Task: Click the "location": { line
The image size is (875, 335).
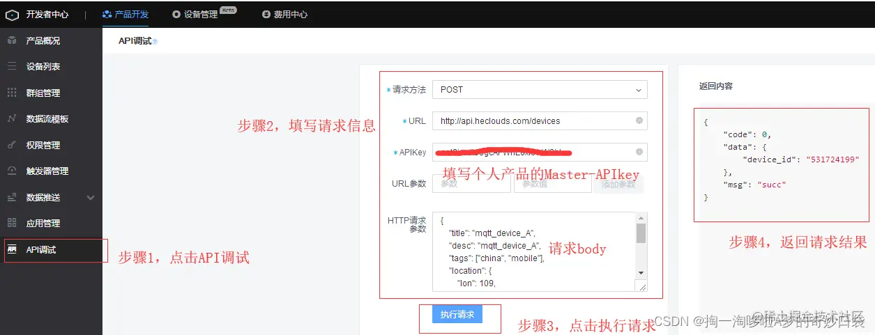Action: [x=470, y=271]
